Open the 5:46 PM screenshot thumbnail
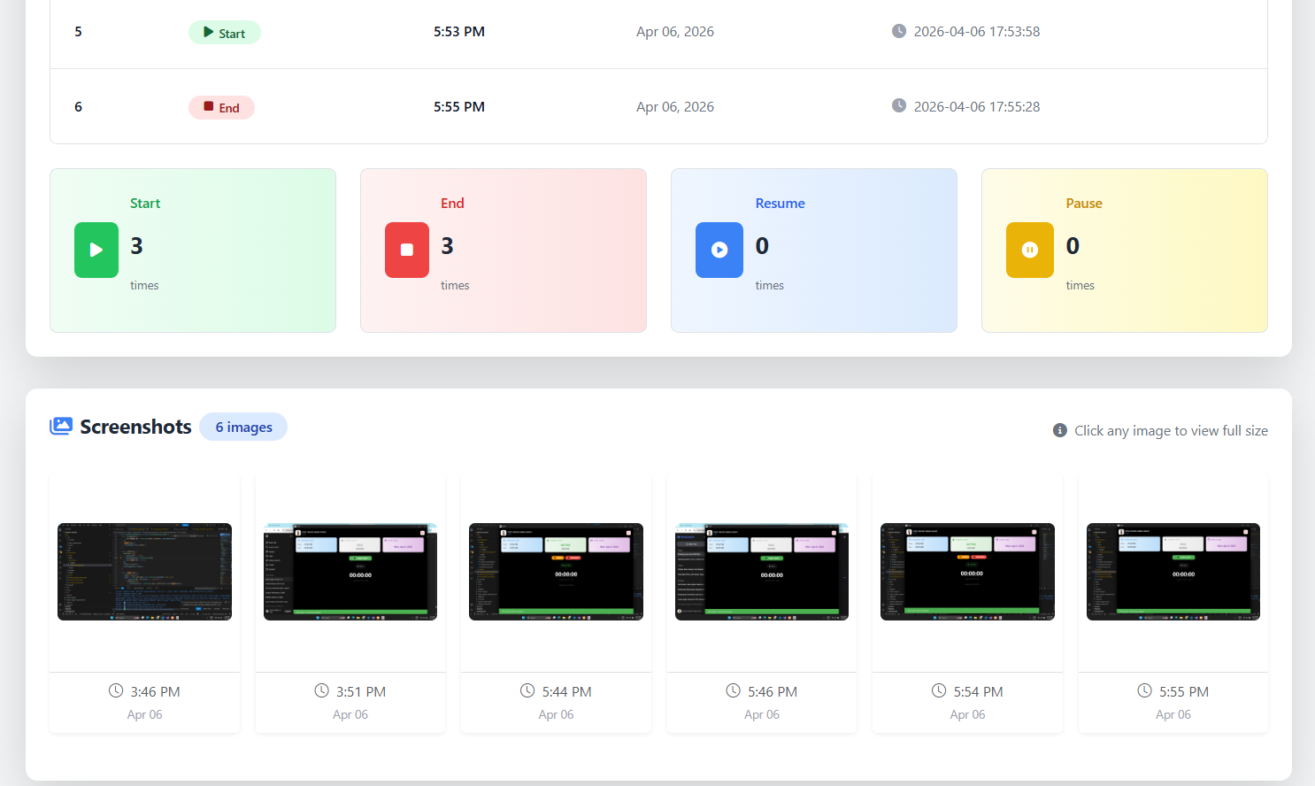 (x=762, y=572)
